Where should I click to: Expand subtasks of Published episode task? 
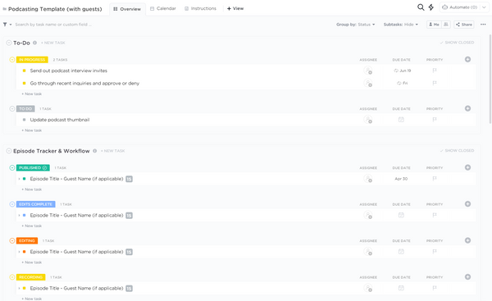[19, 179]
